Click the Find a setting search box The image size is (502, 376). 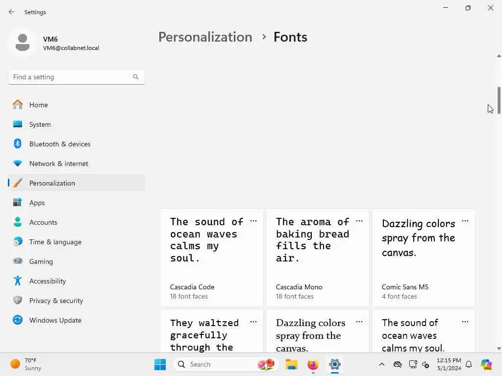(x=76, y=77)
